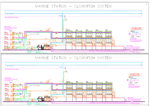The height and width of the screenshot is (106, 150).
Task: Click the 'RJ45' box below MS-2 panel
Action: (138, 36)
